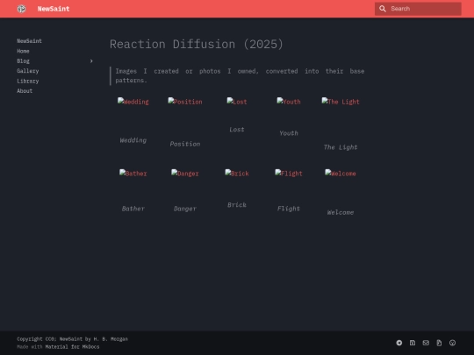Click the second footer social icon

click(x=413, y=343)
